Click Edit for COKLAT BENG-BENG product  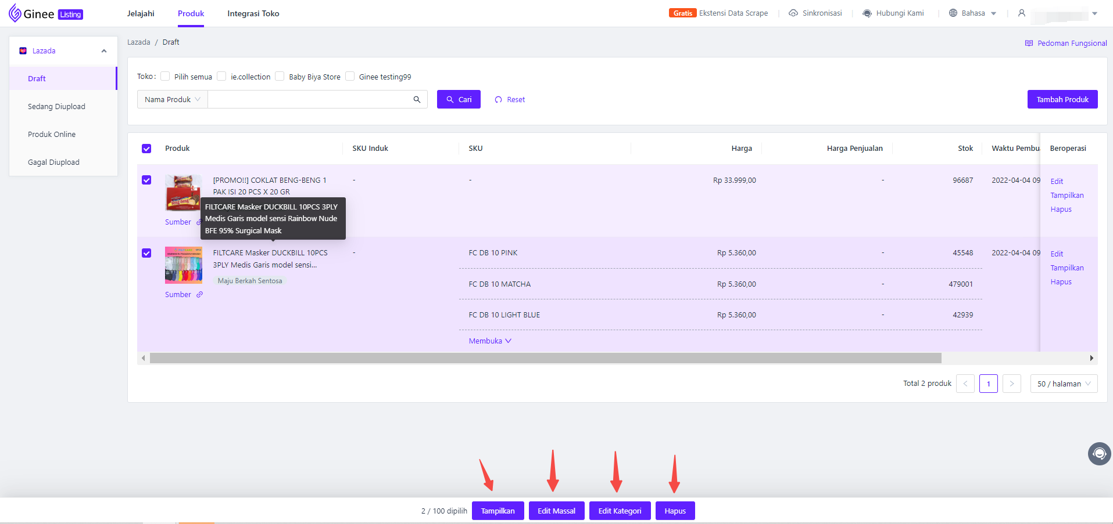point(1057,181)
